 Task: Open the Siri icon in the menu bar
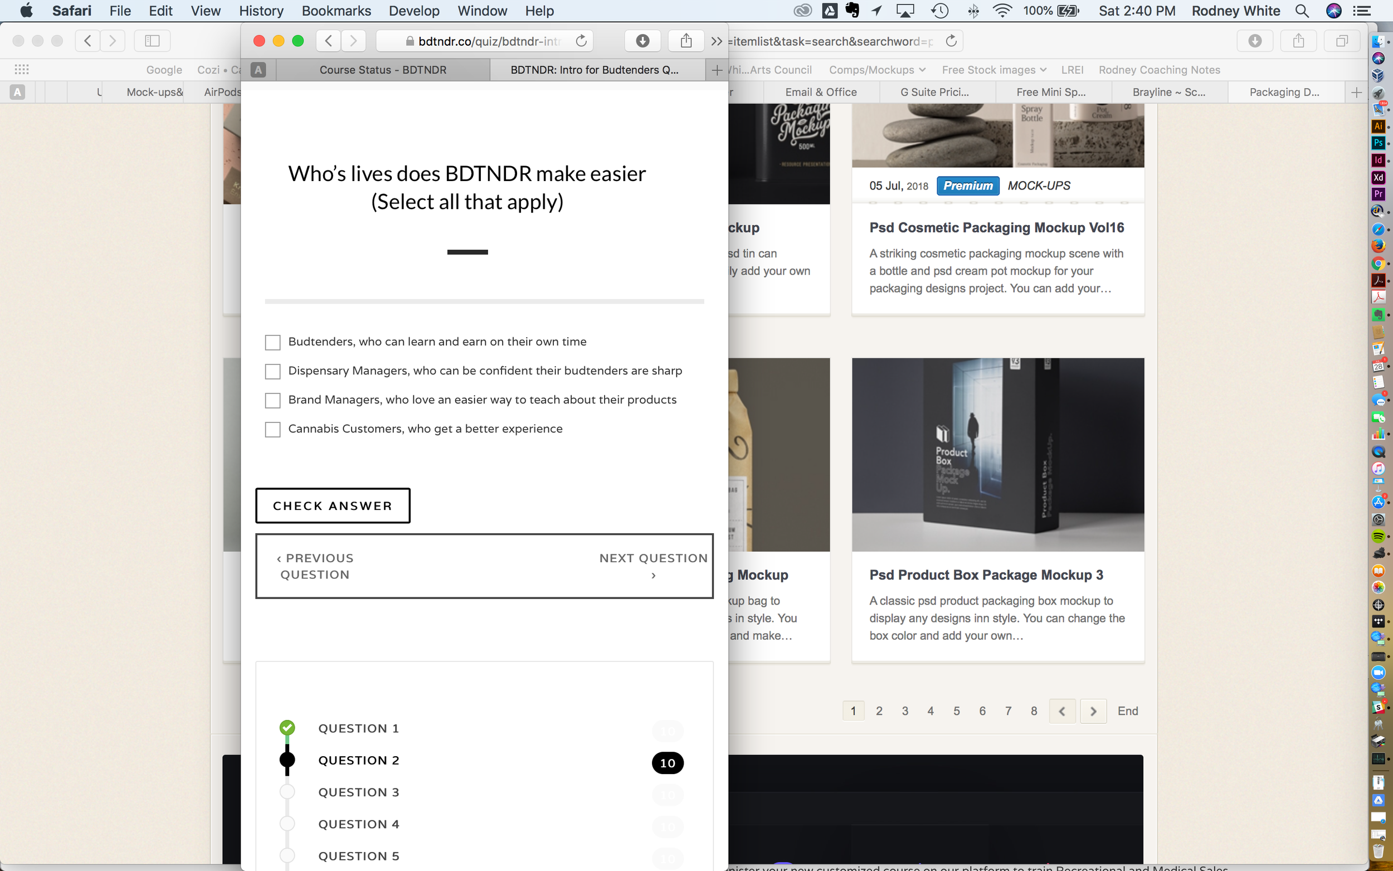(x=1334, y=11)
